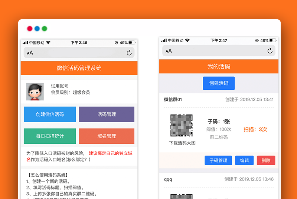Tap the 创建微信活码 button
This screenshot has height=199, width=297.
pos(50,115)
